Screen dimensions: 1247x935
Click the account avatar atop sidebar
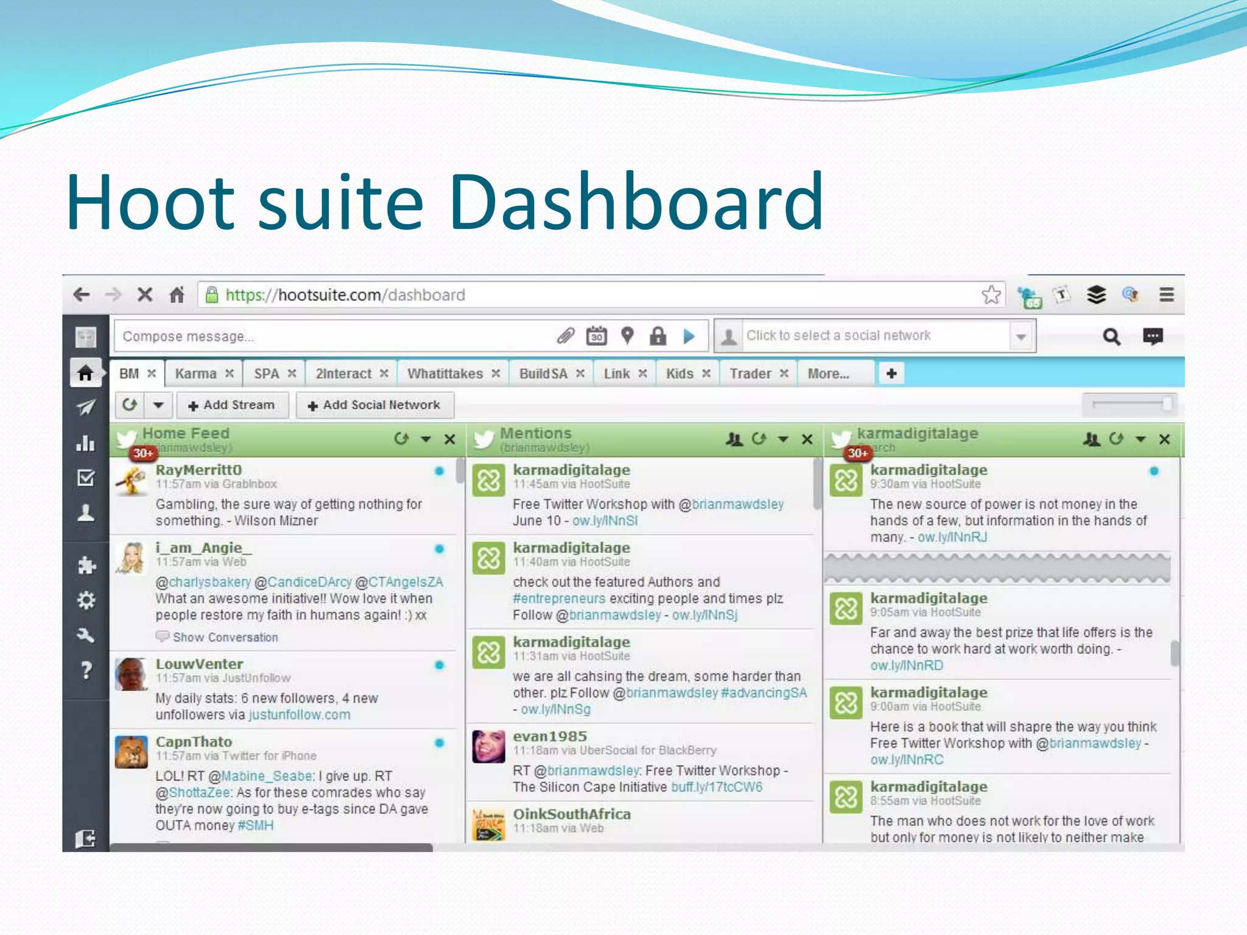tap(86, 337)
